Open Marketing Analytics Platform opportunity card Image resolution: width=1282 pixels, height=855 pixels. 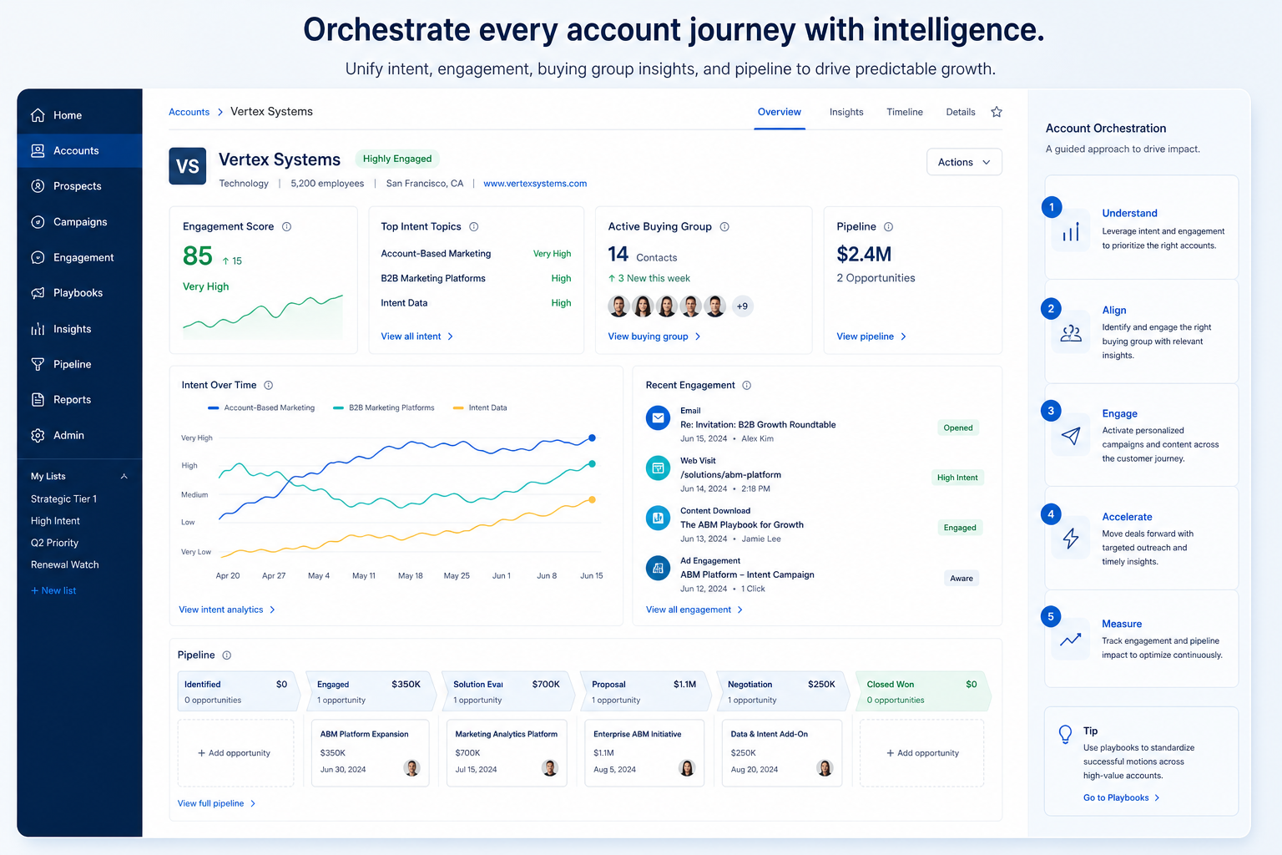click(507, 753)
